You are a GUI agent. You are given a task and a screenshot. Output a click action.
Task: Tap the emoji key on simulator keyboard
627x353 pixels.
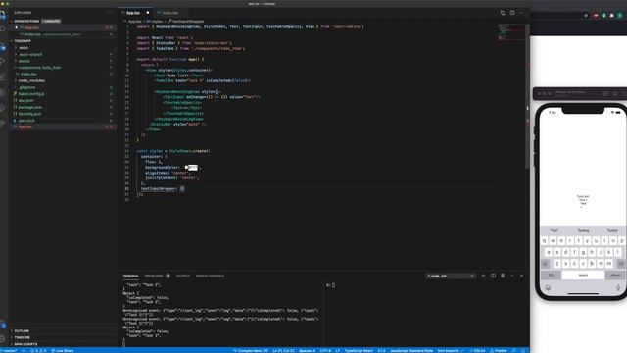point(548,287)
